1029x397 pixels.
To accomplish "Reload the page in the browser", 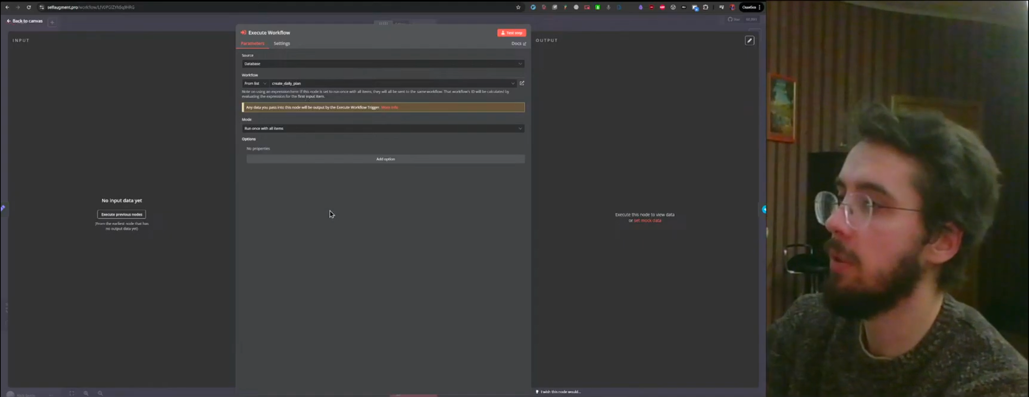I will [x=29, y=7].
